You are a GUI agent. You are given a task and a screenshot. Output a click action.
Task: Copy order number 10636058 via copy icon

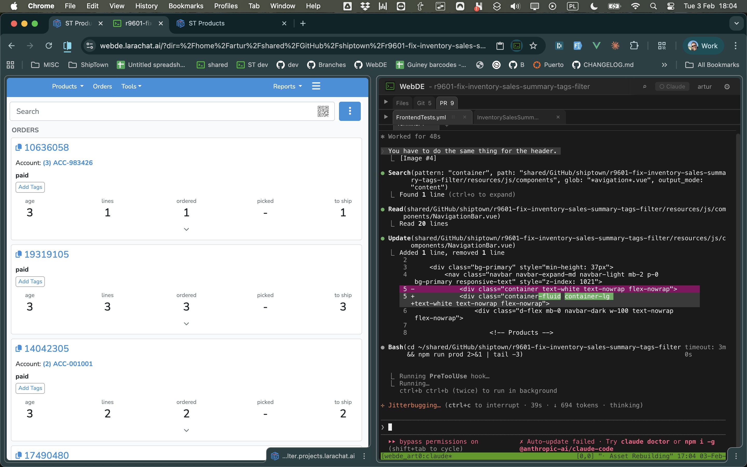click(18, 147)
